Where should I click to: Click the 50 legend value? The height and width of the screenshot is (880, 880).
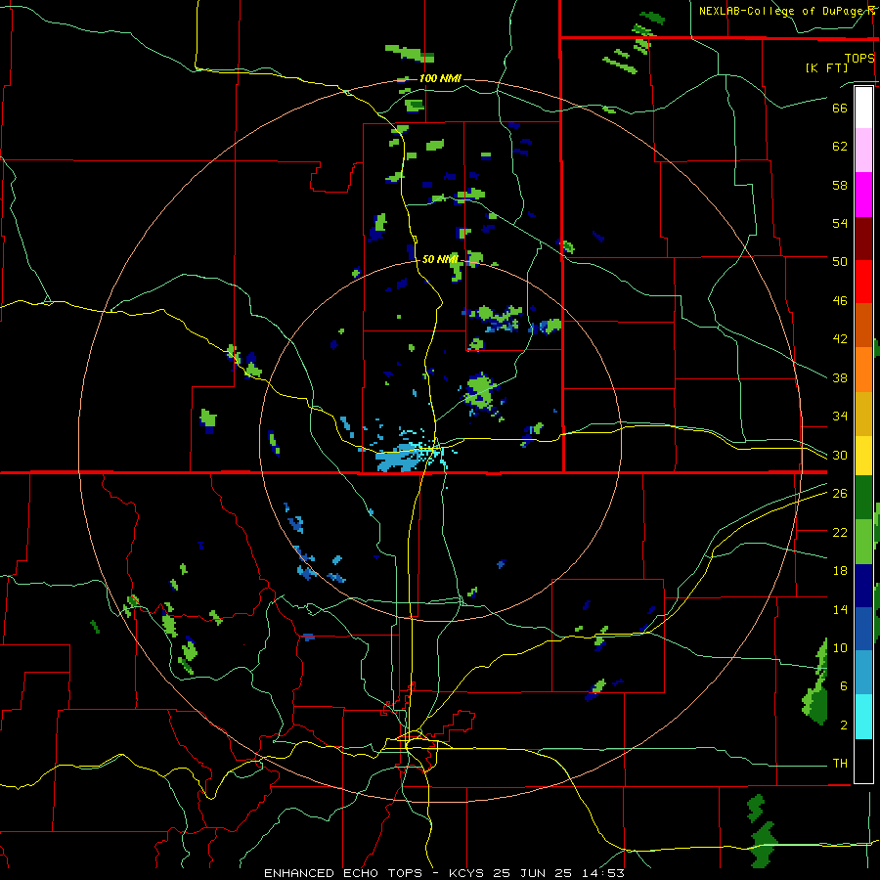coord(840,261)
